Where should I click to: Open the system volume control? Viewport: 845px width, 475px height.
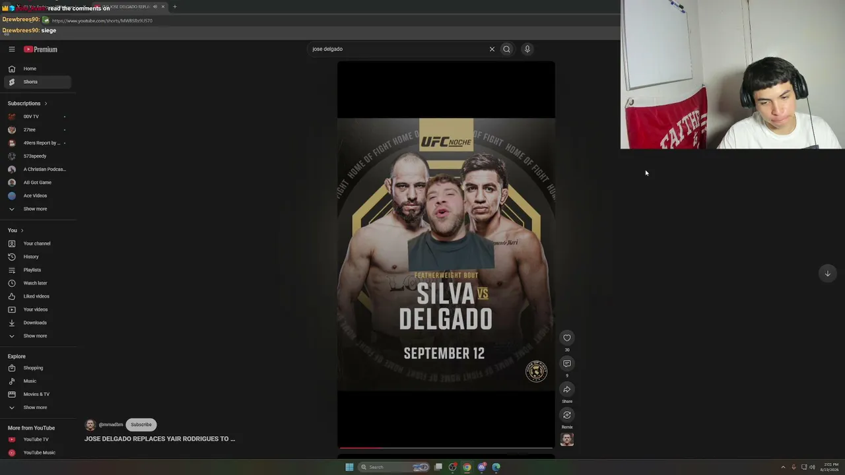[812, 467]
